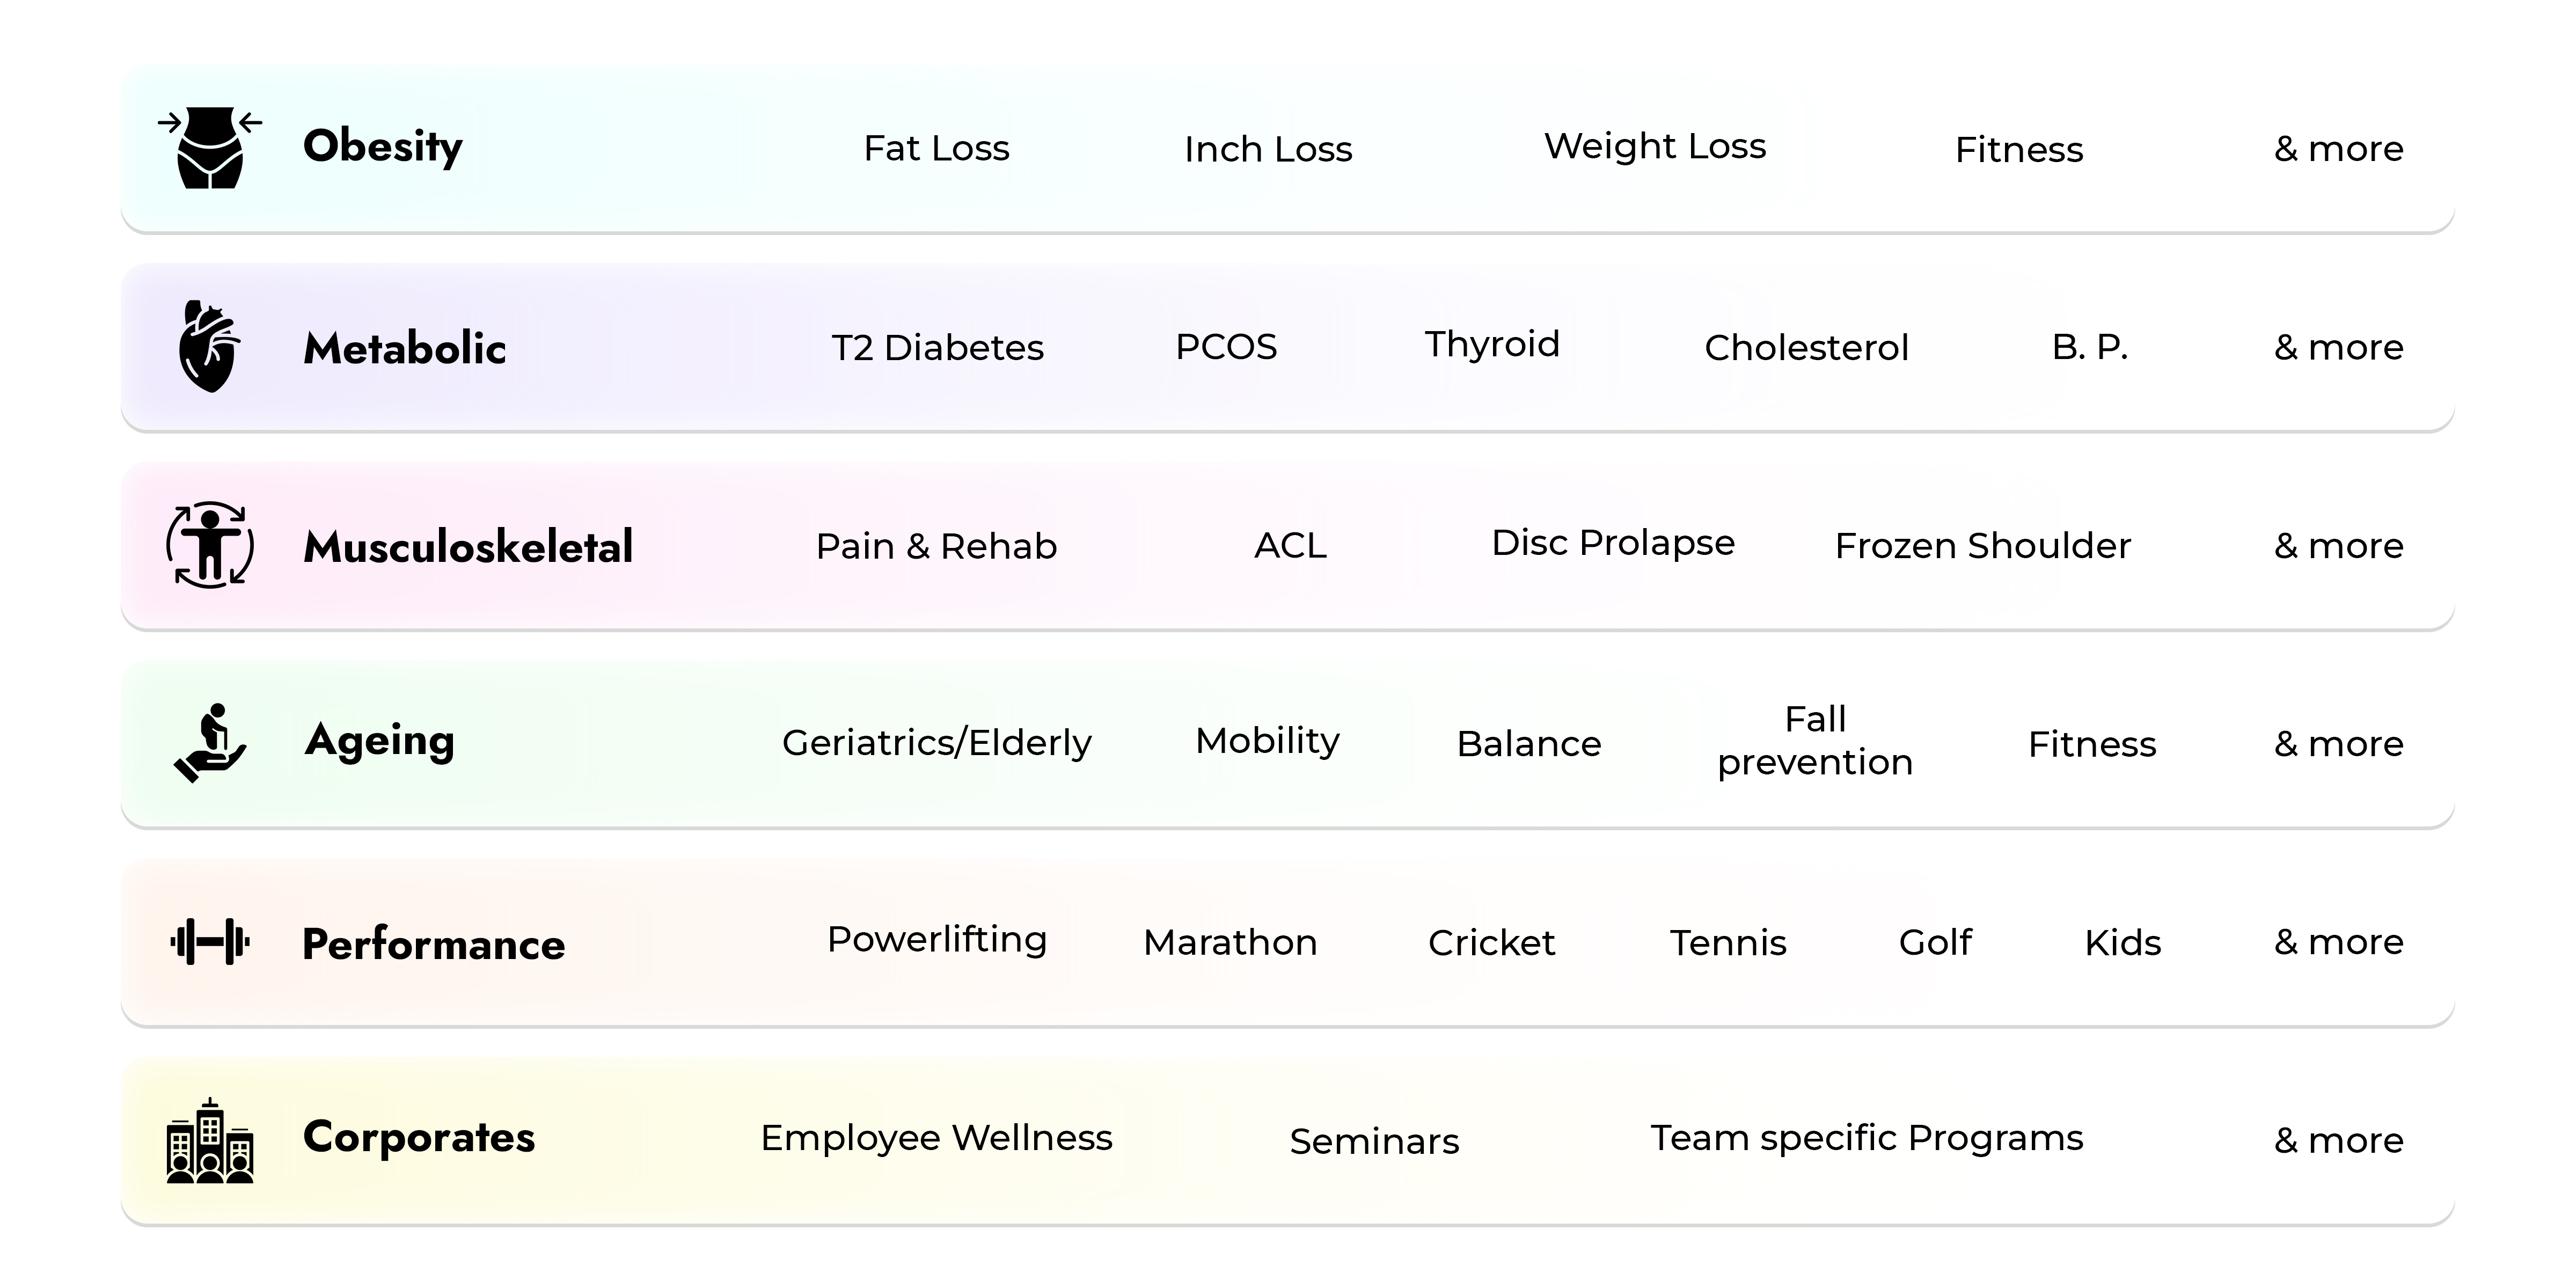Click the Fall prevention link

point(1815,741)
